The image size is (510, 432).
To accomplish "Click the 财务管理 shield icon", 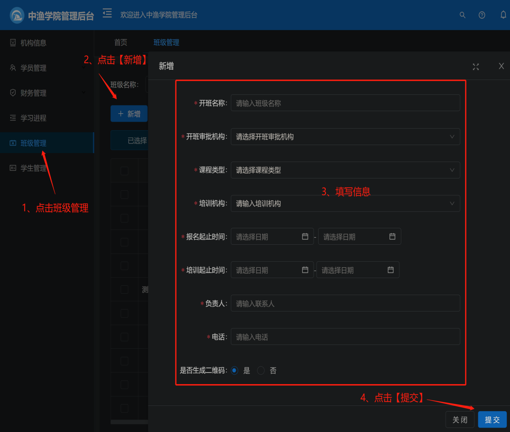I will 13,93.
